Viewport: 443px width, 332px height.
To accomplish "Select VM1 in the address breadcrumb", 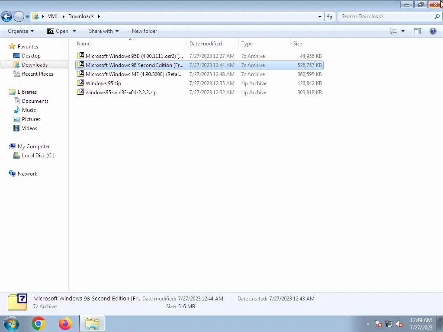I will tap(53, 16).
